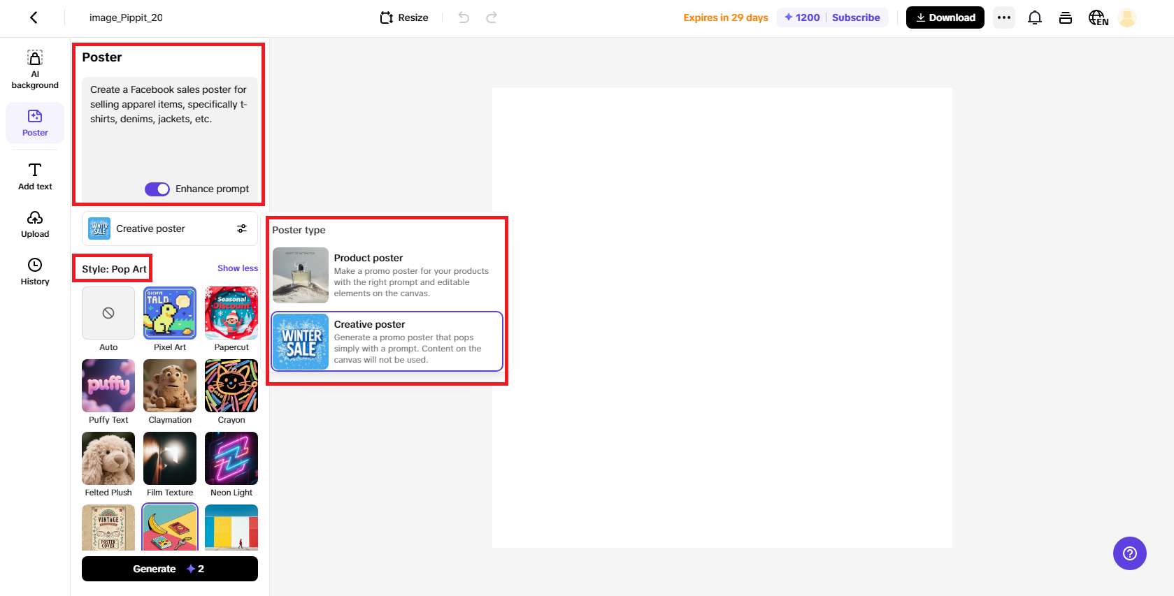The height and width of the screenshot is (596, 1174).
Task: Choose the Creative poster type
Action: [x=387, y=342]
